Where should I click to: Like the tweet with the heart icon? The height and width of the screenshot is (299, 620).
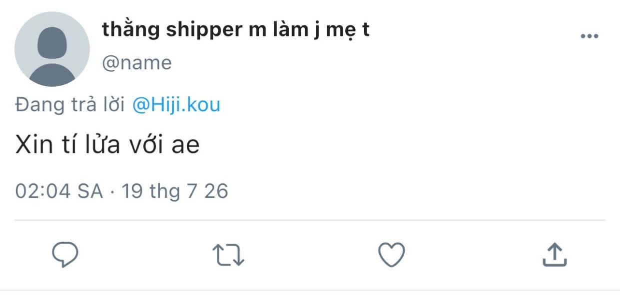[x=391, y=255]
